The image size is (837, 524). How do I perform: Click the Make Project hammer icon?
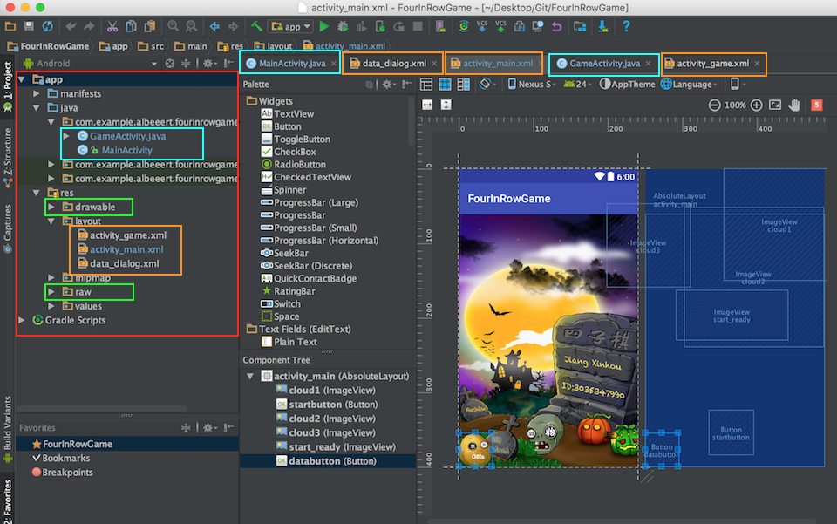[x=256, y=26]
